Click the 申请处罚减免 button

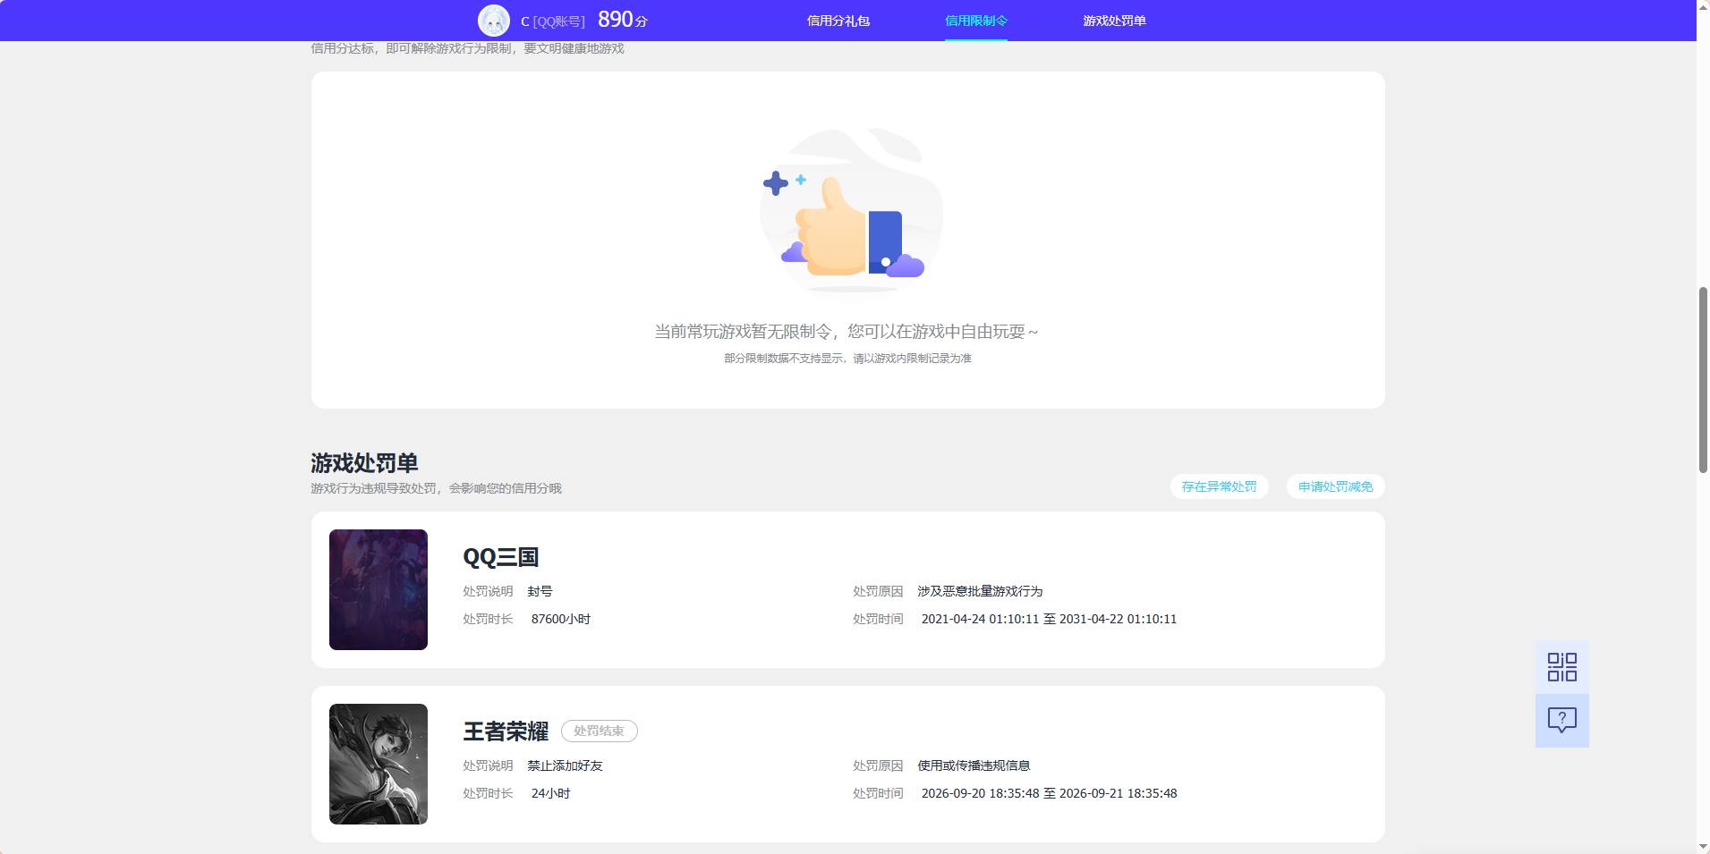pyautogui.click(x=1335, y=486)
